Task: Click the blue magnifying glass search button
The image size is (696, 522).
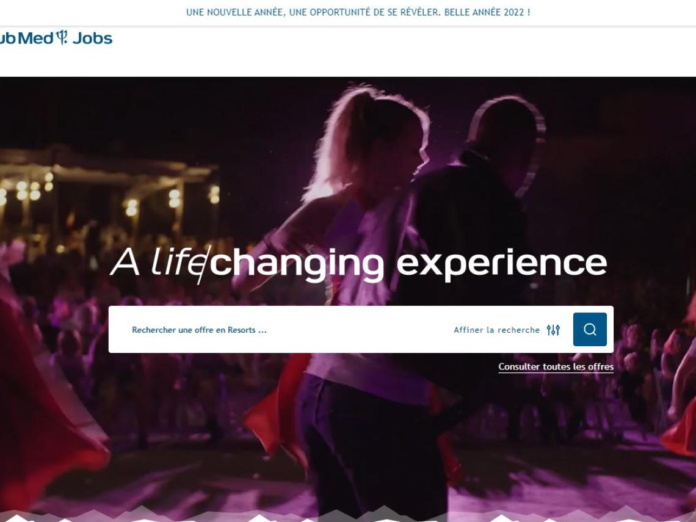Action: pyautogui.click(x=590, y=329)
